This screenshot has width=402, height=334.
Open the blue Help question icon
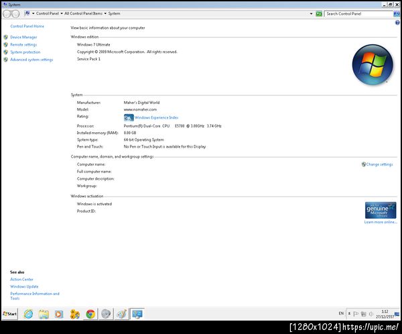click(x=397, y=23)
